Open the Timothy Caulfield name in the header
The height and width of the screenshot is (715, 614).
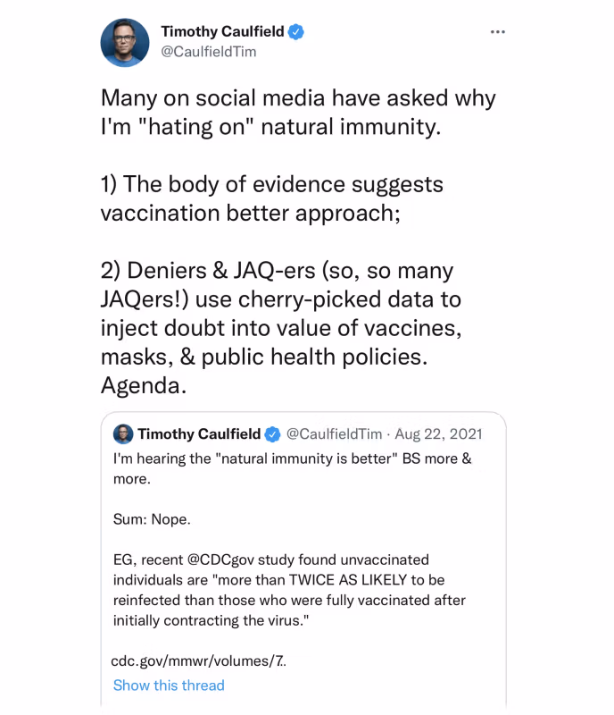click(222, 31)
